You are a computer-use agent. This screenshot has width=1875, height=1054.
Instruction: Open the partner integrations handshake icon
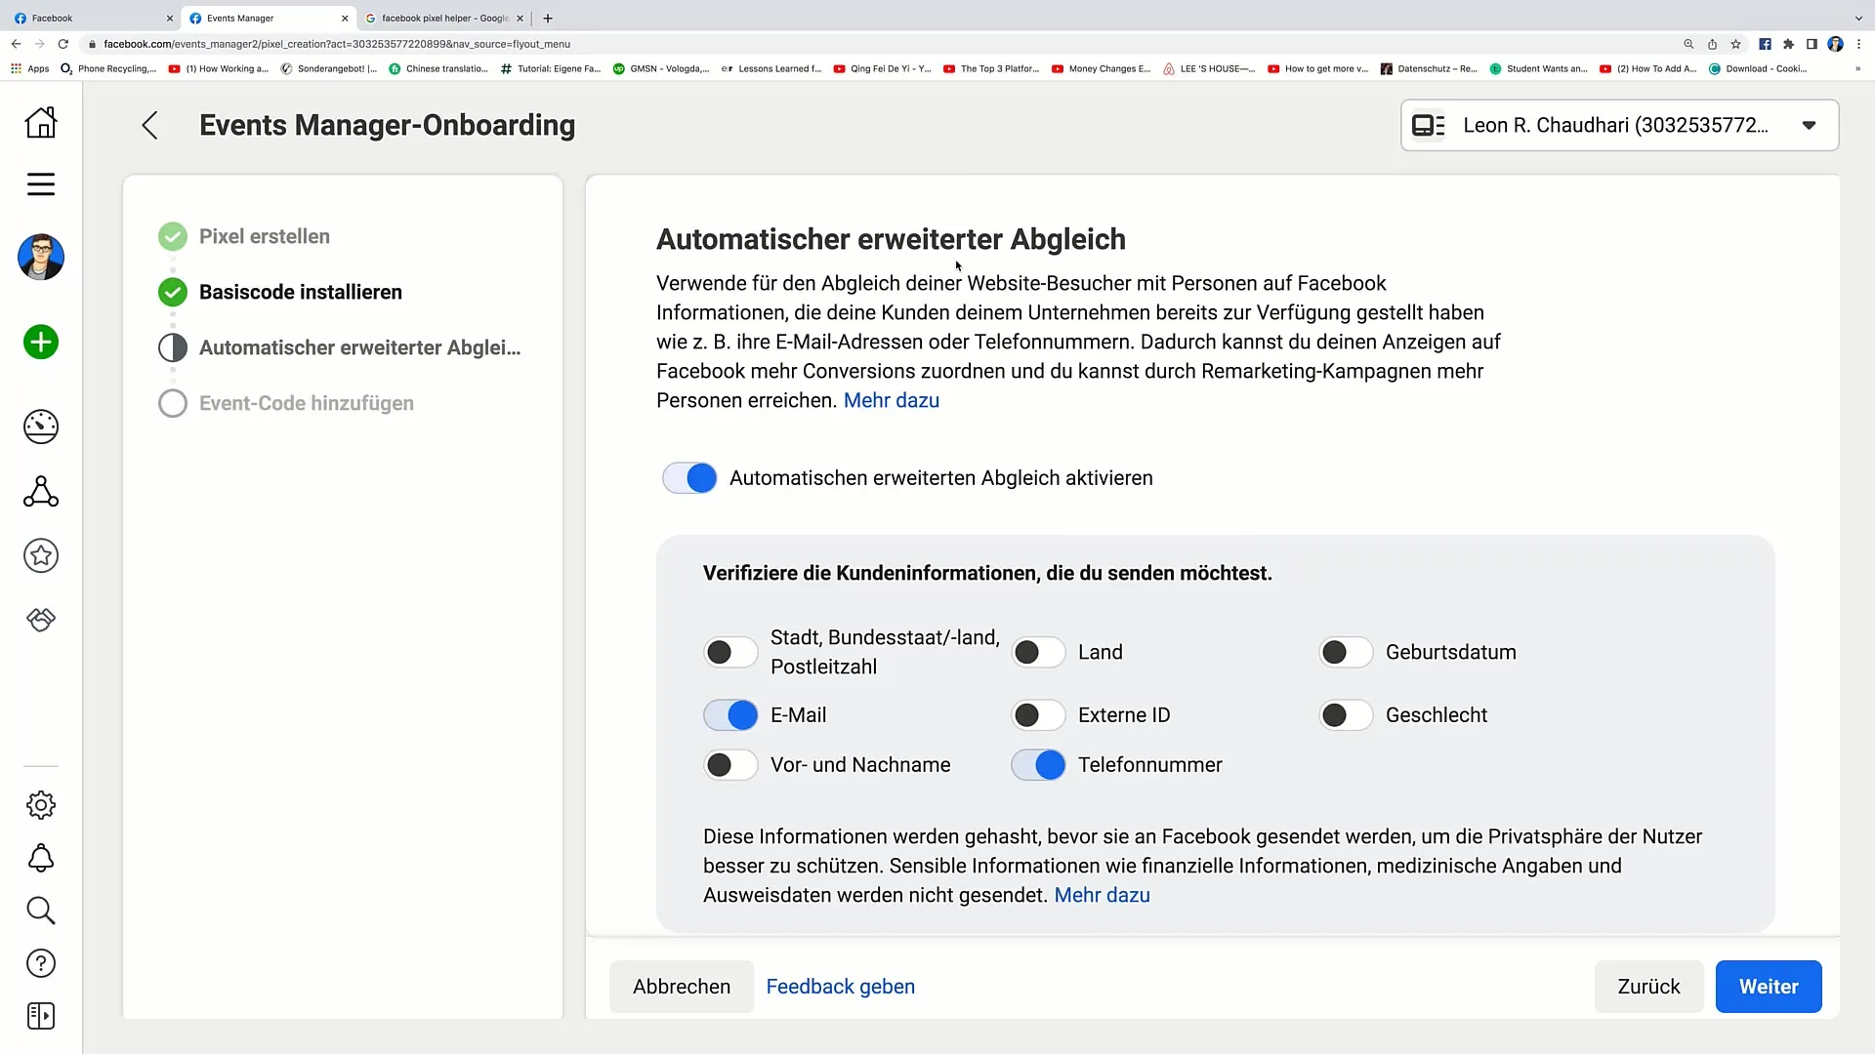tap(41, 620)
